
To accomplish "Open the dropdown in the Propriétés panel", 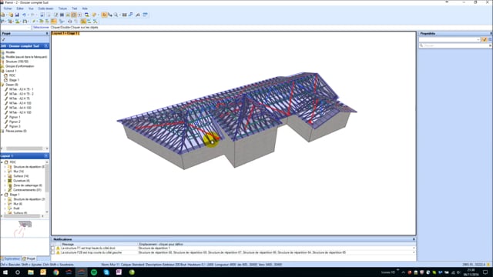I will click(x=478, y=39).
